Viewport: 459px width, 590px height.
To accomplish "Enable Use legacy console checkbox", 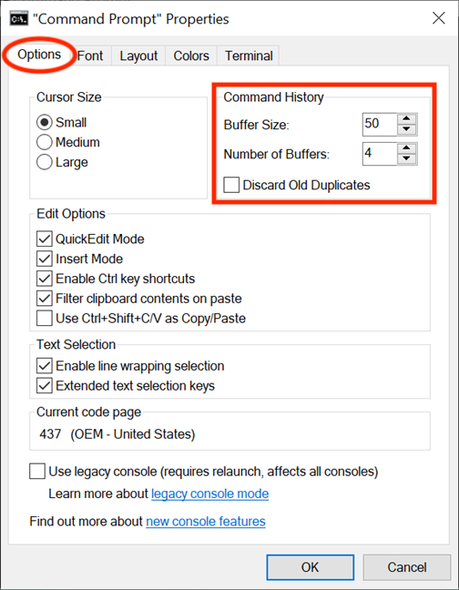I will pyautogui.click(x=37, y=471).
